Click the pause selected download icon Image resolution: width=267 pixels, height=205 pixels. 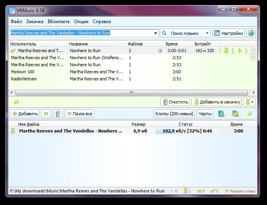pyautogui.click(x=46, y=114)
